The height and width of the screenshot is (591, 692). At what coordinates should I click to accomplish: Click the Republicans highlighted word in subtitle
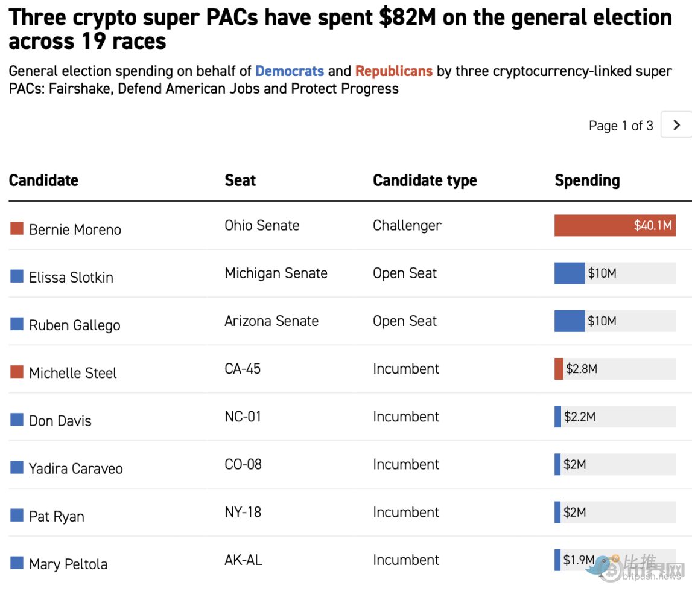[x=394, y=71]
